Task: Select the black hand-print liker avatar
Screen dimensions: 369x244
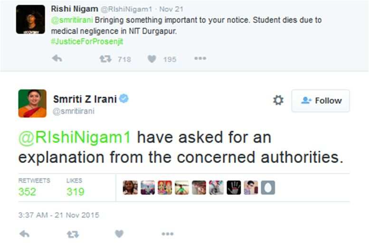Action: coord(234,188)
